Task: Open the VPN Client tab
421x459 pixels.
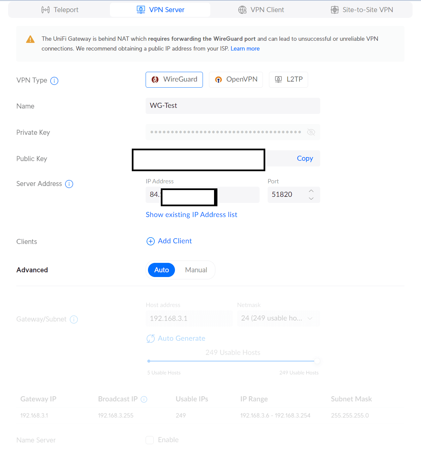Action: (261, 10)
